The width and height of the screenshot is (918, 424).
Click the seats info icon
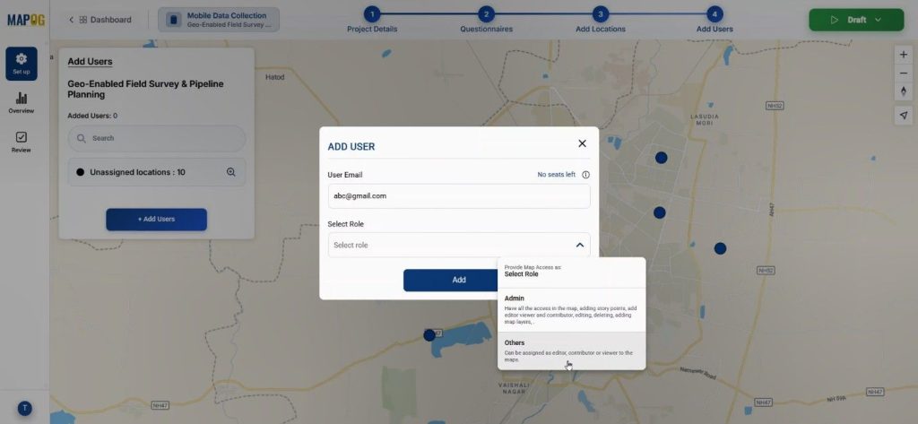tap(585, 175)
